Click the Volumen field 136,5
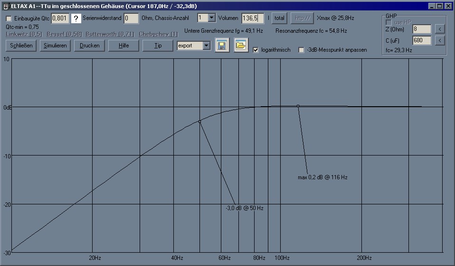The image size is (455, 266). pyautogui.click(x=253, y=18)
